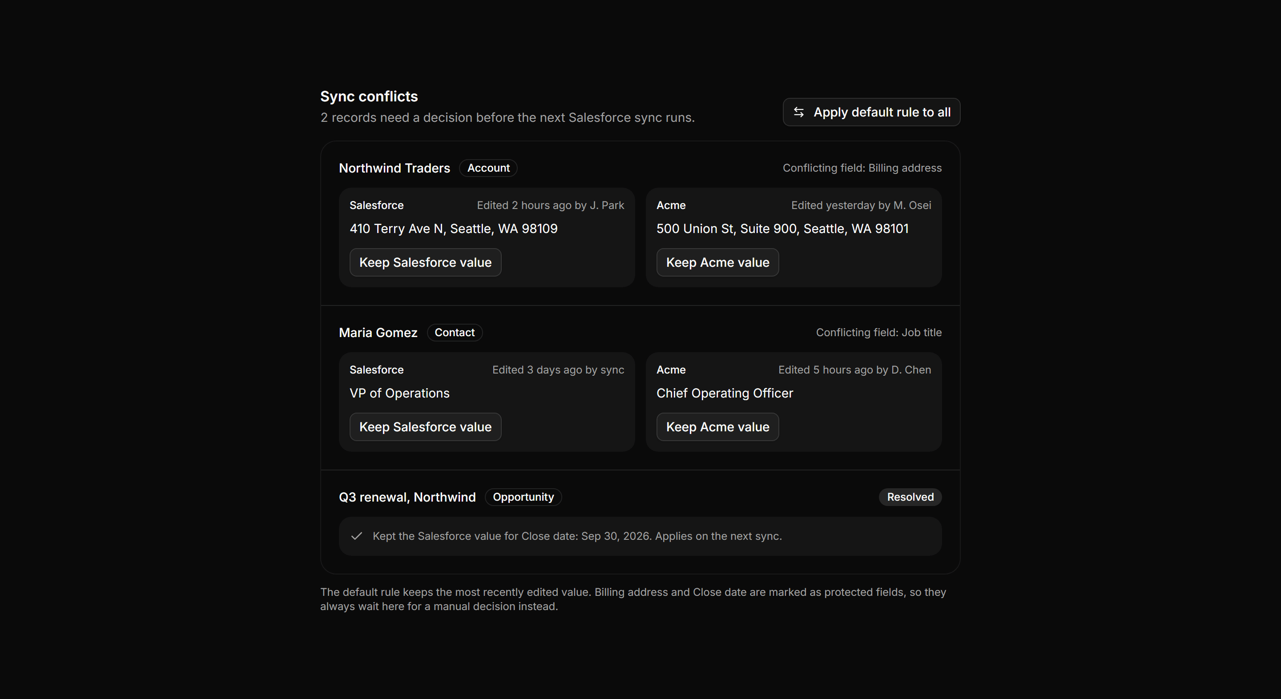The width and height of the screenshot is (1281, 699).
Task: Select address '410 Terry Ave N, Seattle, WA 98109'
Action: (x=454, y=229)
